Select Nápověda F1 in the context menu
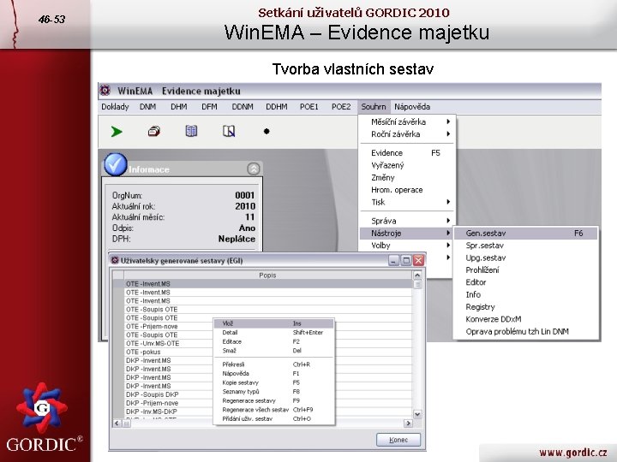Screen dimensions: 617x462 click(274, 373)
